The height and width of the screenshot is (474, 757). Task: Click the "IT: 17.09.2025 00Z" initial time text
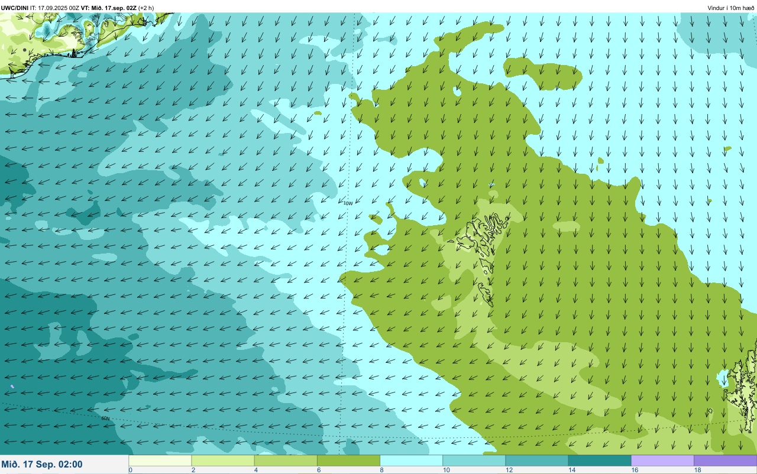(x=55, y=8)
